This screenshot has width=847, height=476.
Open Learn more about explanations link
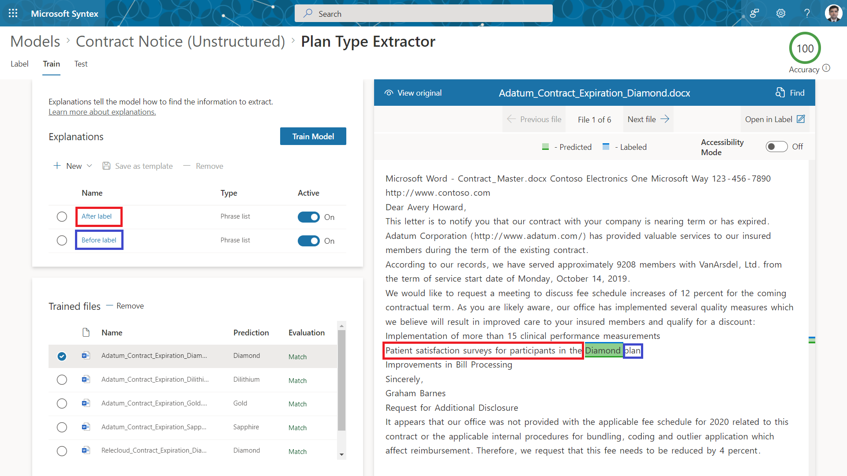pos(102,112)
